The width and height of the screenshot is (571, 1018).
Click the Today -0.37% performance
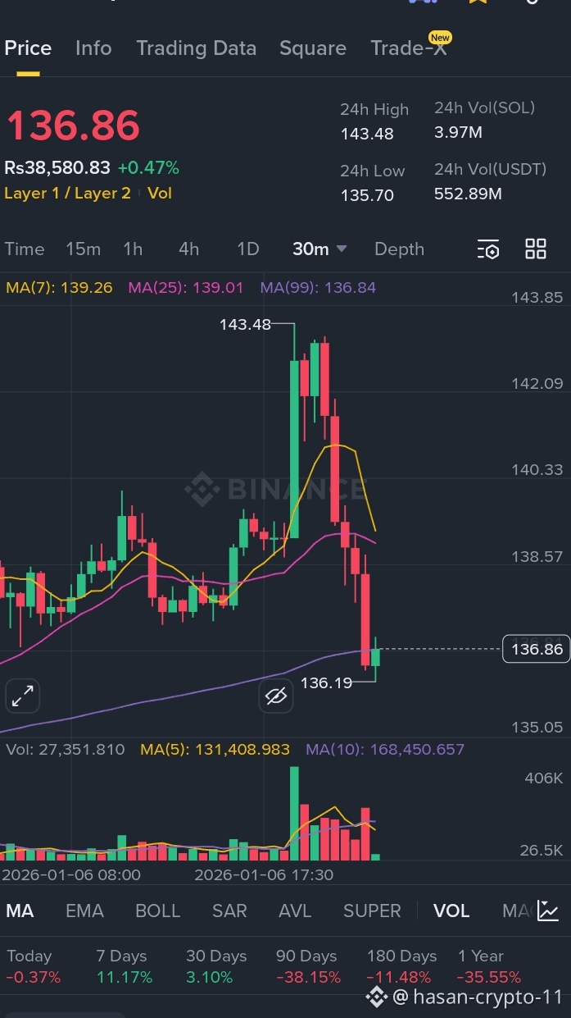pos(34,966)
